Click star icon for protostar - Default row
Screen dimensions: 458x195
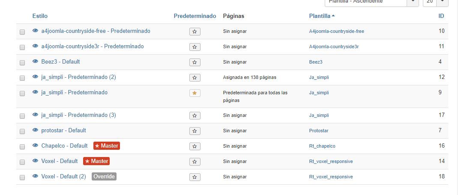tap(195, 131)
